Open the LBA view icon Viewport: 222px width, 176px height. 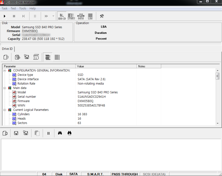[x=90, y=17]
